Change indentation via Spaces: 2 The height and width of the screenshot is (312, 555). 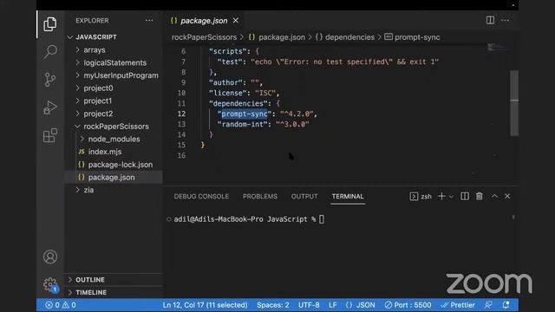pyautogui.click(x=273, y=305)
